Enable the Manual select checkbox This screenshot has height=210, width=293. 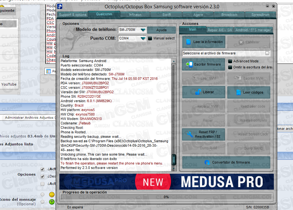click(x=150, y=38)
